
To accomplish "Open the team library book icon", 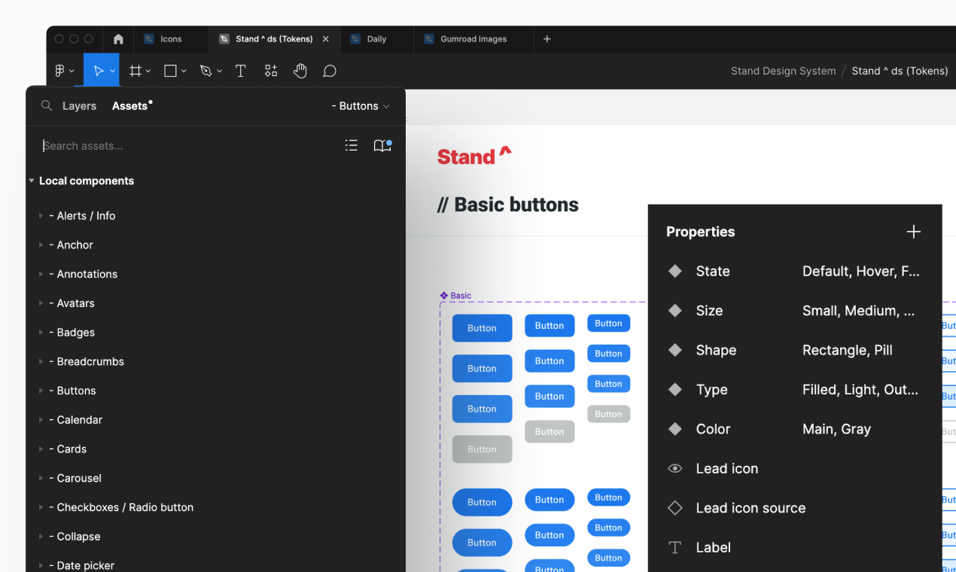I will [x=382, y=146].
